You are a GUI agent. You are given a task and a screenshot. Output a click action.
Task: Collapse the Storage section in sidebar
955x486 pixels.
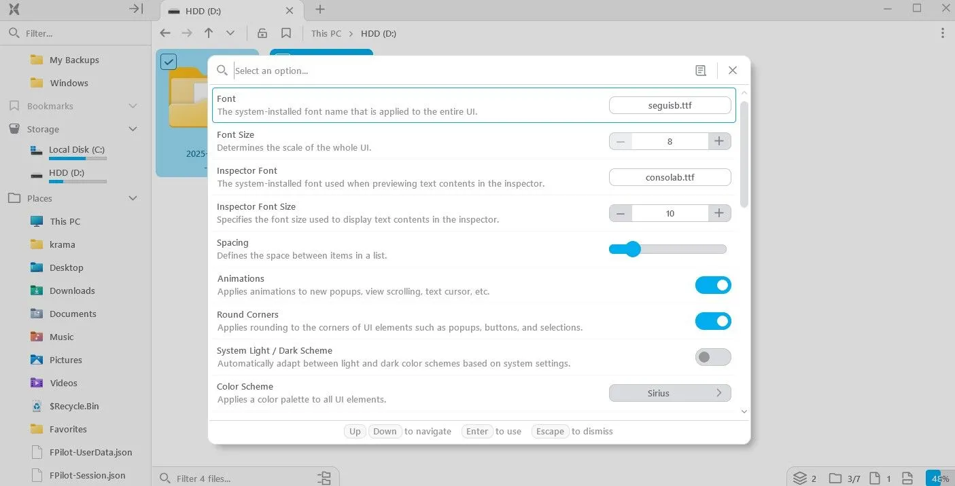point(133,129)
